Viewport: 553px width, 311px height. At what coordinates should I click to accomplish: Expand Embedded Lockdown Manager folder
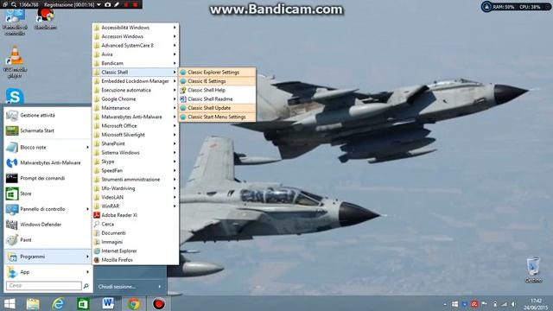(136, 81)
